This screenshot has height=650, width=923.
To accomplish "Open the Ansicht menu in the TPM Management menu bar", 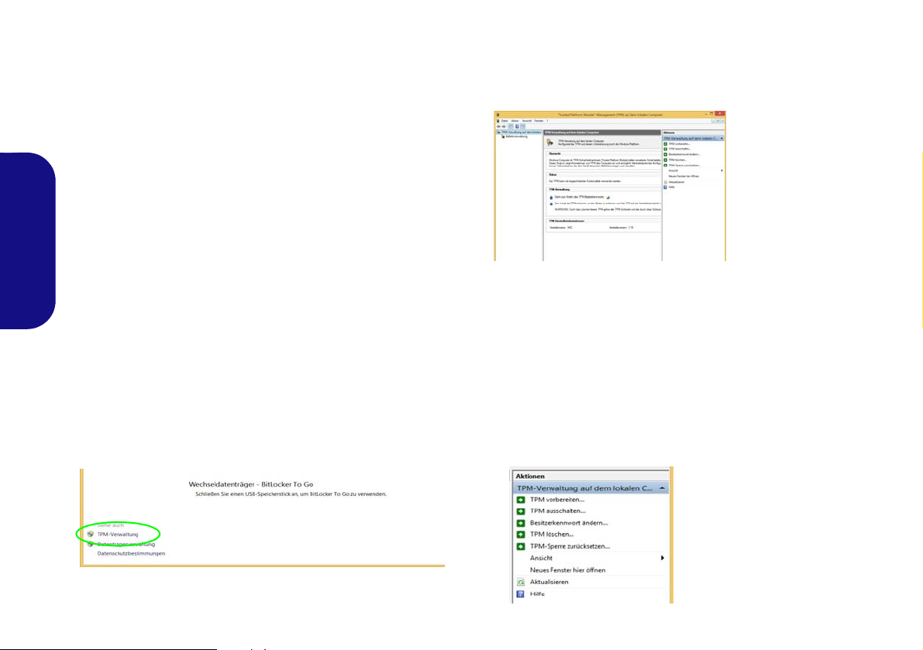I will pos(527,121).
